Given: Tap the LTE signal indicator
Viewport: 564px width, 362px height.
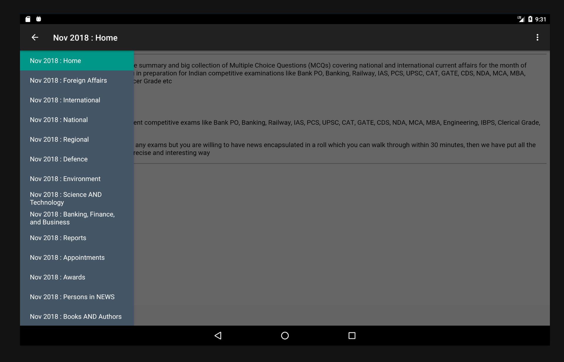Looking at the screenshot, I should 521,19.
